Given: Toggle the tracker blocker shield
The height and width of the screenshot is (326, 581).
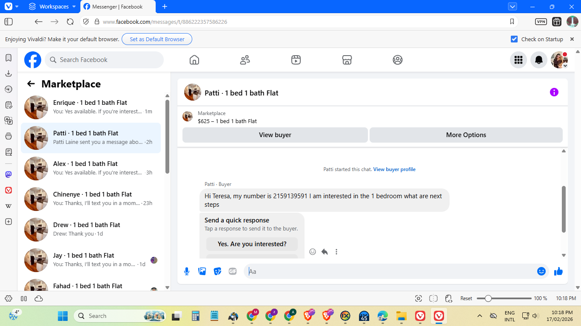Looking at the screenshot, I should pyautogui.click(x=86, y=22).
